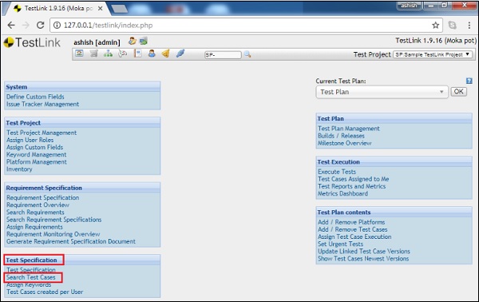Open a new browser tab
479x302 pixels.
pyautogui.click(x=120, y=9)
